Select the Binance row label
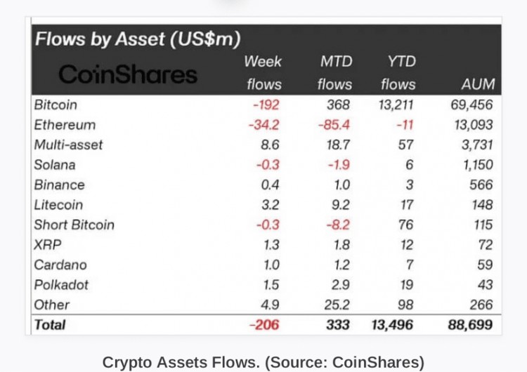527x372 pixels. point(59,185)
